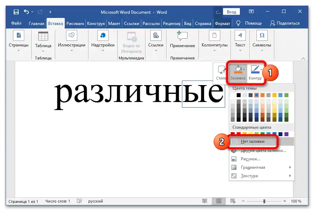Open the Ссылки links group in ribbon
This screenshot has width=314, height=211.
click(x=156, y=41)
